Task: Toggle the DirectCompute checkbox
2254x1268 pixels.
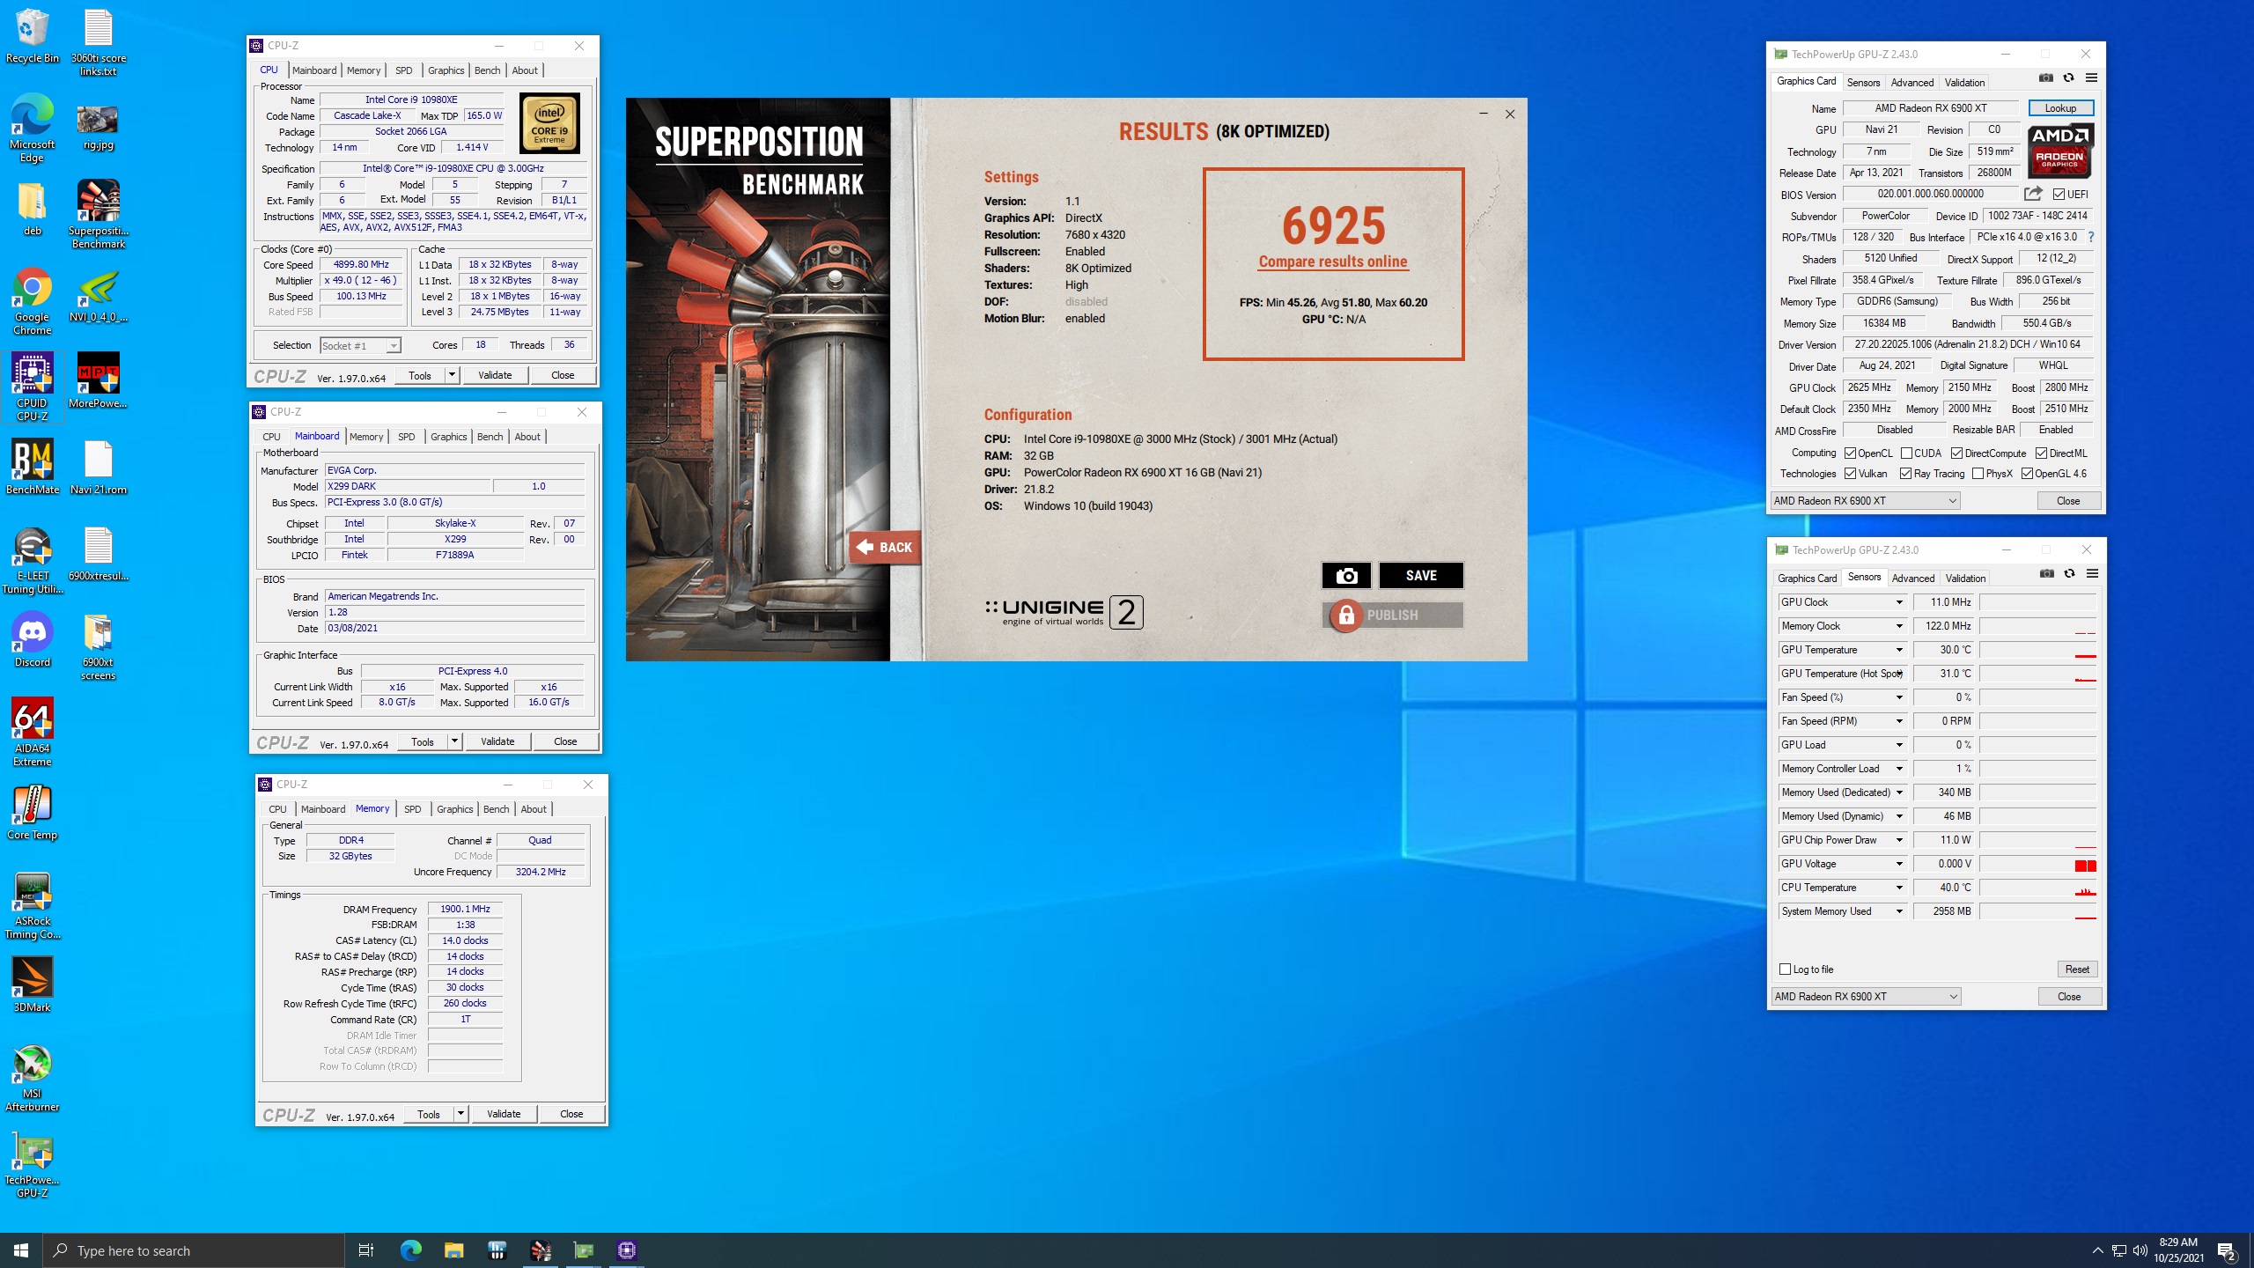Action: pos(1956,453)
